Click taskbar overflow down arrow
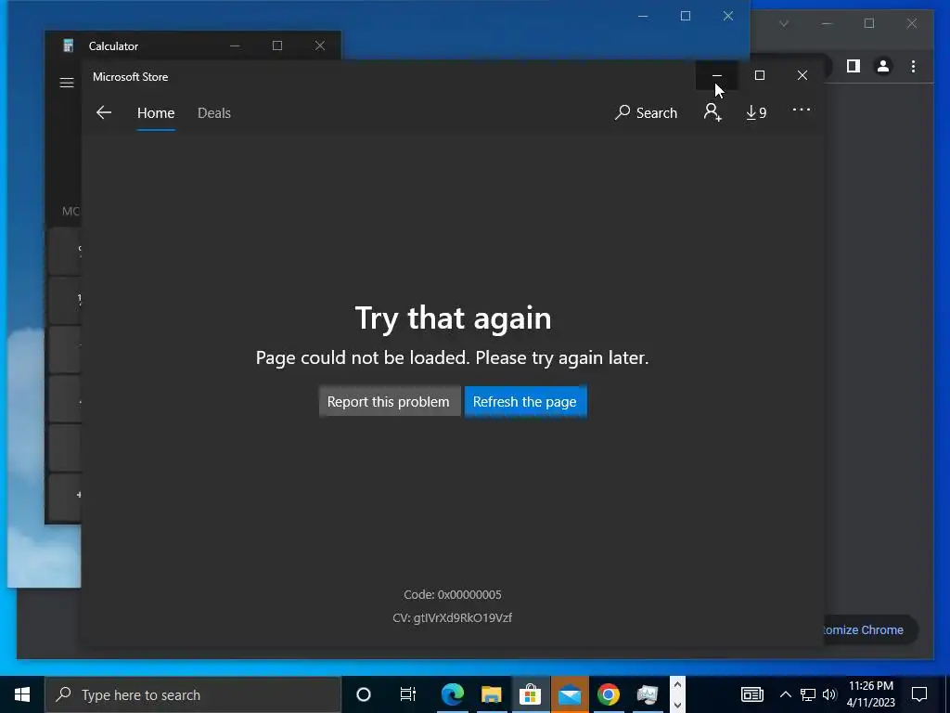Screen dimensions: 950x713 [x=677, y=705]
